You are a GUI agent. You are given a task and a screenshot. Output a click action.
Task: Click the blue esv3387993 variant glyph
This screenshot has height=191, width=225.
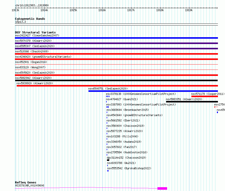[108, 107]
